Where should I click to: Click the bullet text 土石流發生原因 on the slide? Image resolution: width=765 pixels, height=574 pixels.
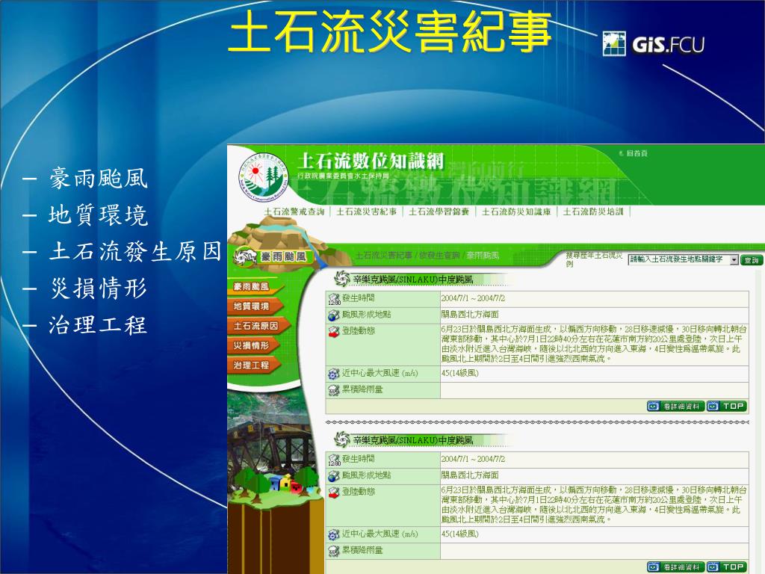point(135,251)
